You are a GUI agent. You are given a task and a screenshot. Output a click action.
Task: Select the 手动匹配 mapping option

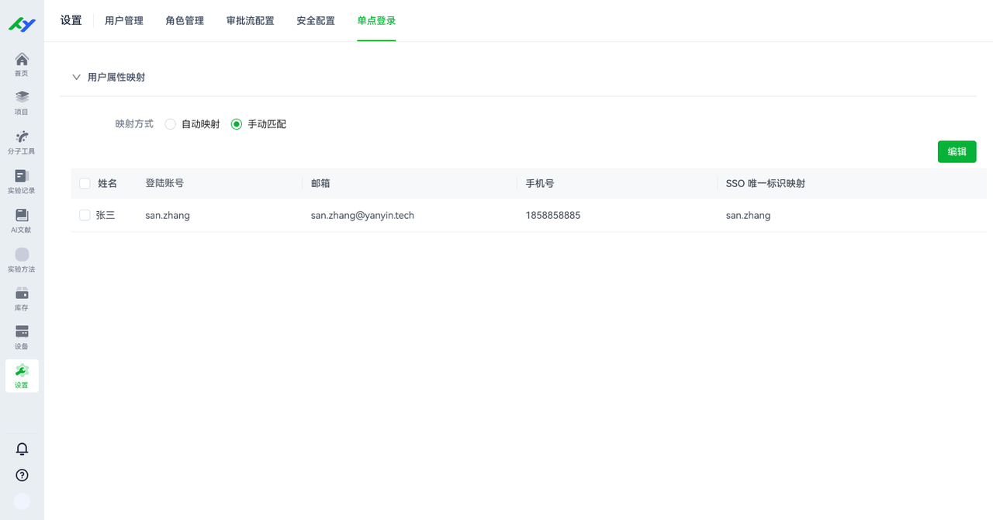[x=236, y=123]
